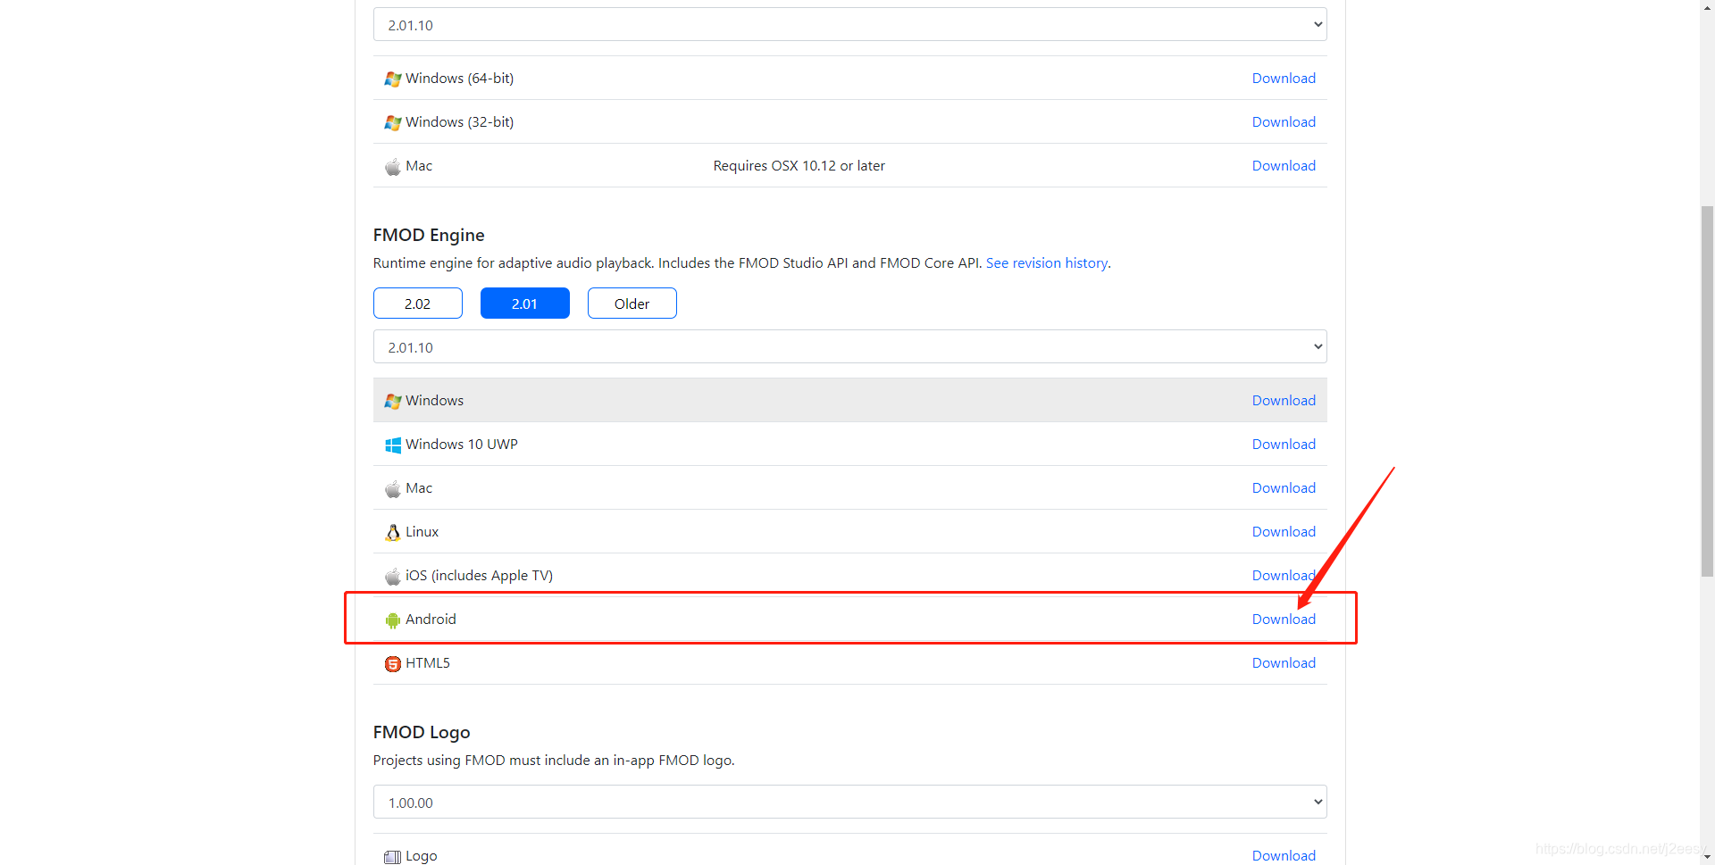Click the Apple icon in the FMOD Engine Mac row
Viewport: 1715px width, 865px height.
(393, 488)
